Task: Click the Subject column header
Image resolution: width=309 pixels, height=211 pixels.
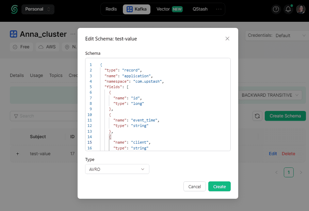Action: click(38, 137)
